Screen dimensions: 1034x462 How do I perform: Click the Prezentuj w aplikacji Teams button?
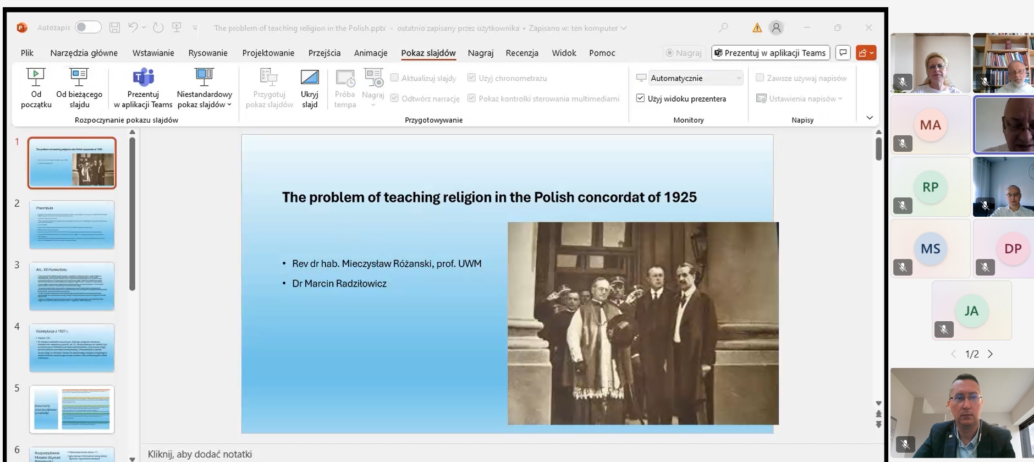coord(770,53)
